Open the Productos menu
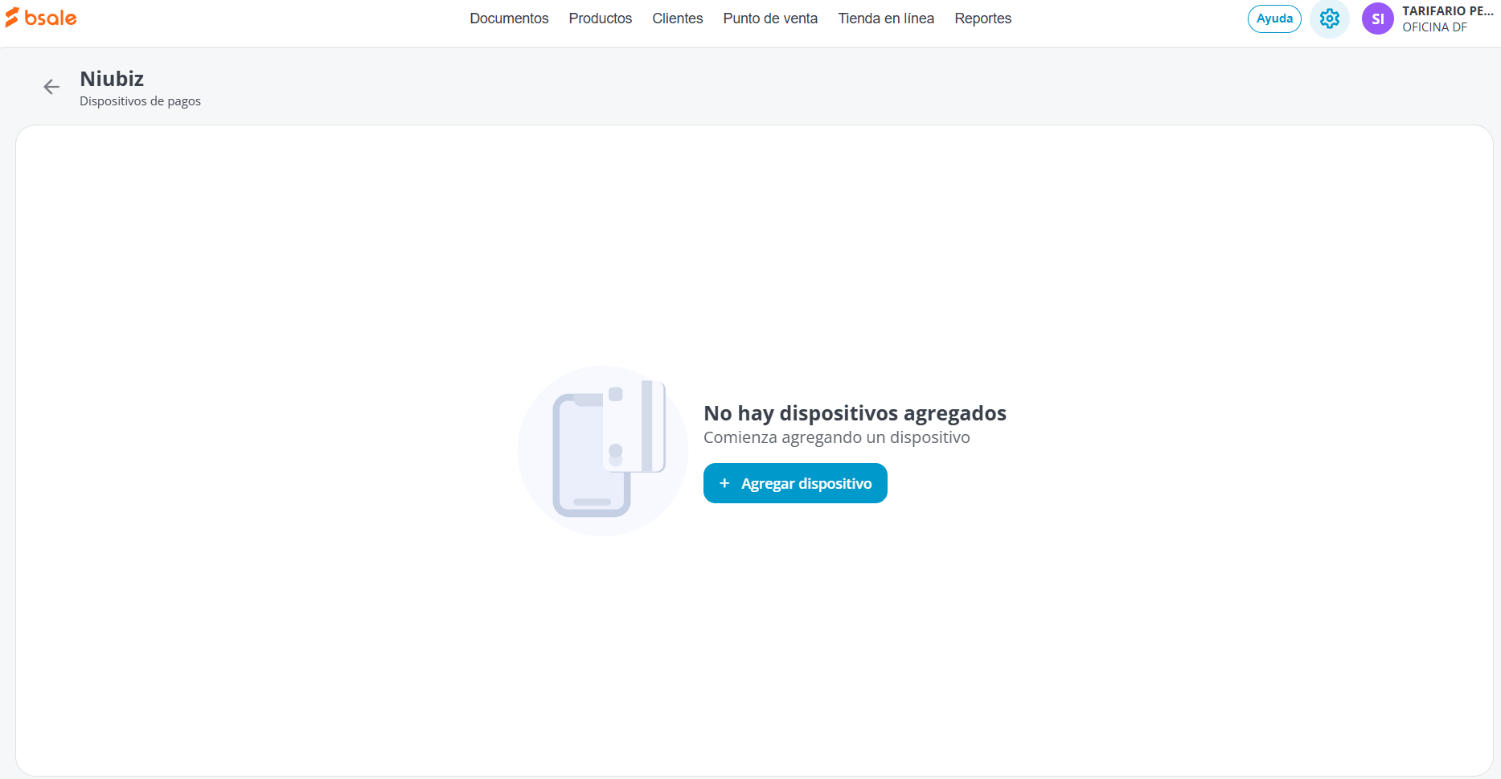The width and height of the screenshot is (1501, 779). (601, 18)
